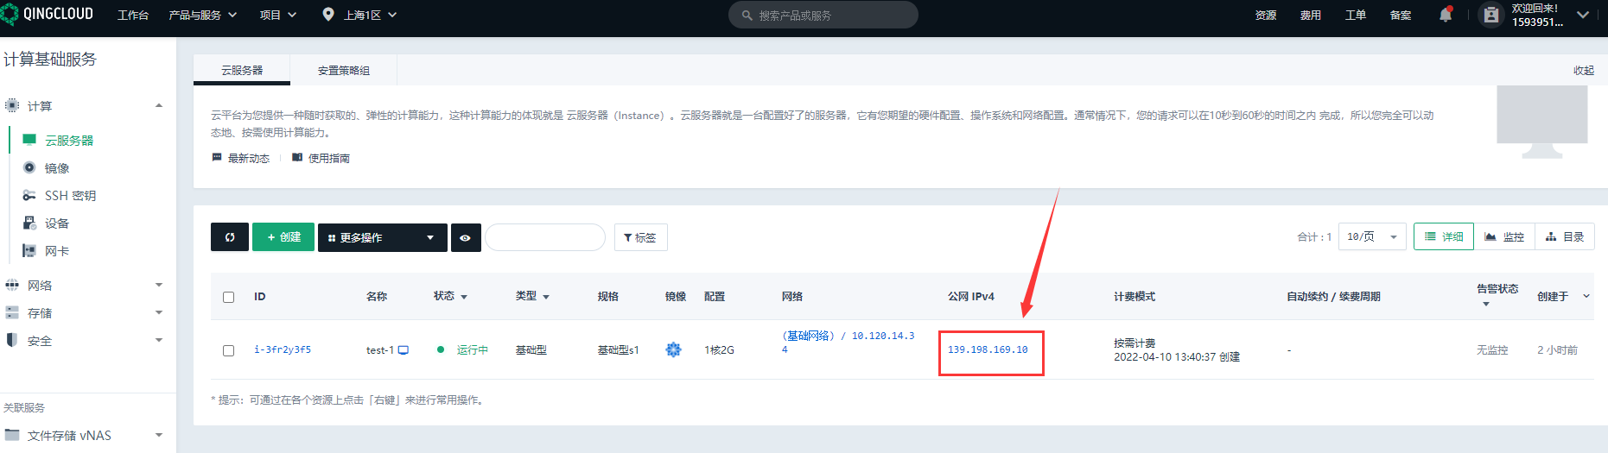
Task: Select the checkbox for instance i-3fr2y3f5
Action: (229, 350)
